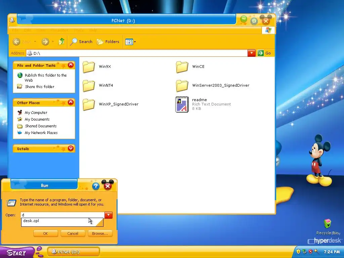Click the File menu

pos(15,30)
